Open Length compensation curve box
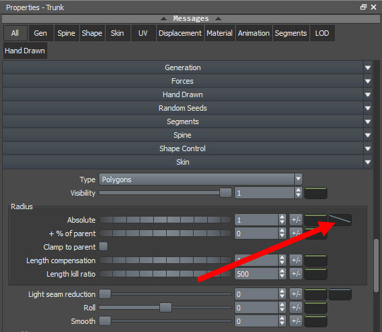The image size is (382, 332). click(x=315, y=260)
